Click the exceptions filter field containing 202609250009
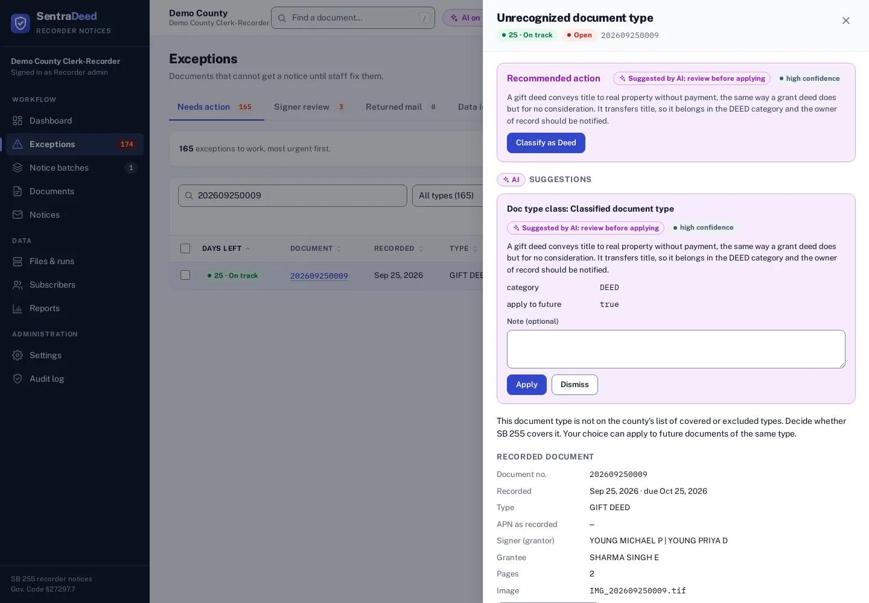Screen dimensions: 869x603 click(293, 195)
